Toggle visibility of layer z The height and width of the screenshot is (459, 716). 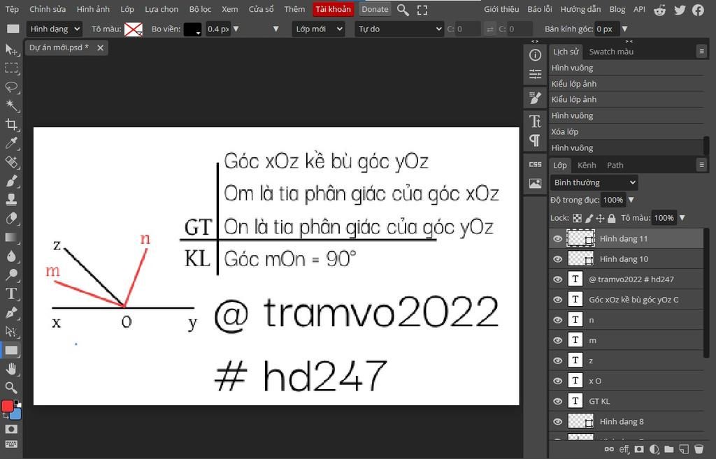click(557, 360)
